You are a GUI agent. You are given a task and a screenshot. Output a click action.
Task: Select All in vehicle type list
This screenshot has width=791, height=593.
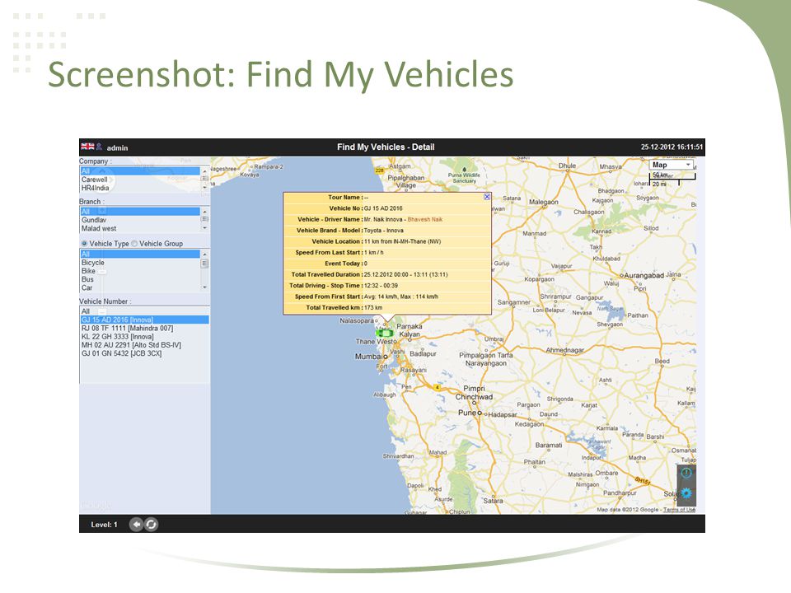coord(140,254)
